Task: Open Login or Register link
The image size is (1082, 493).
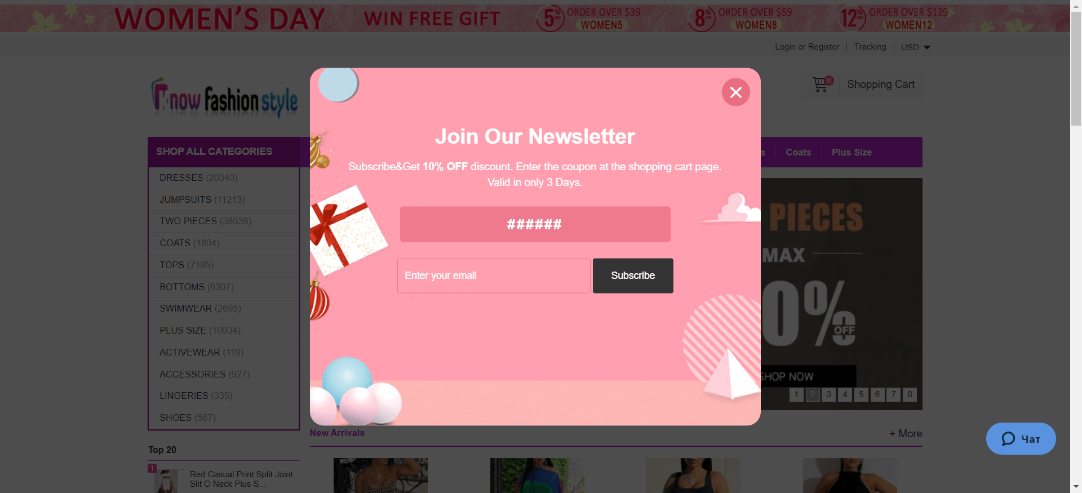Action: [x=807, y=47]
